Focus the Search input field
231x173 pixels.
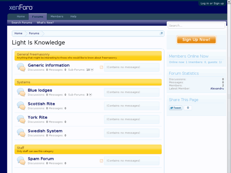196,25
